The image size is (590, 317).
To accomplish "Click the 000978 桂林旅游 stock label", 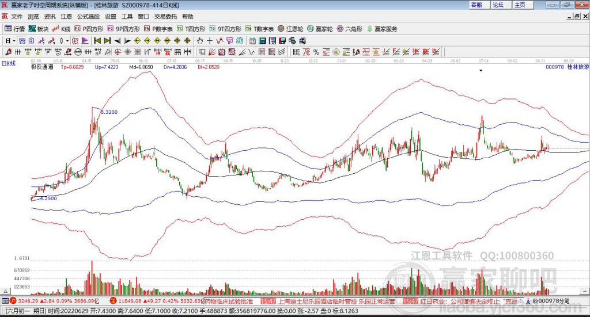I will tap(567, 67).
